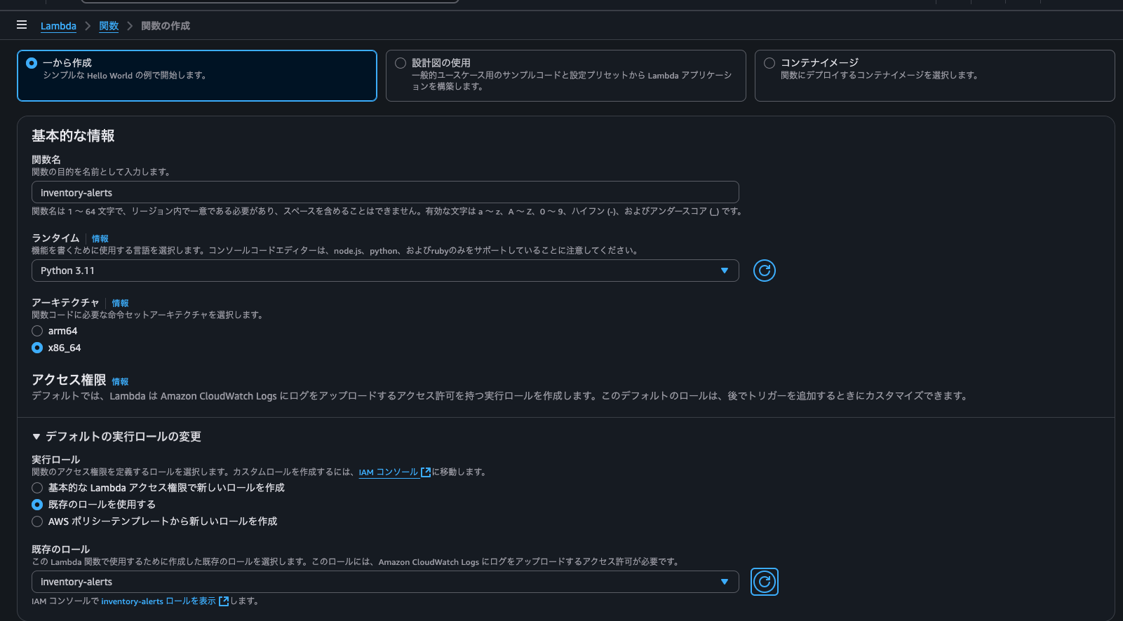
Task: Select the 一から作成 option card
Action: coord(196,76)
